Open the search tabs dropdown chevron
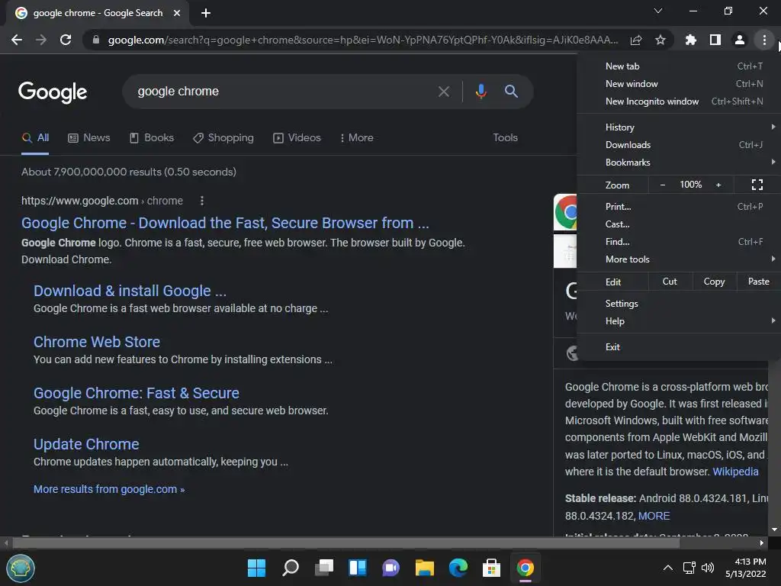Screen dimensions: 781x586 pos(658,11)
